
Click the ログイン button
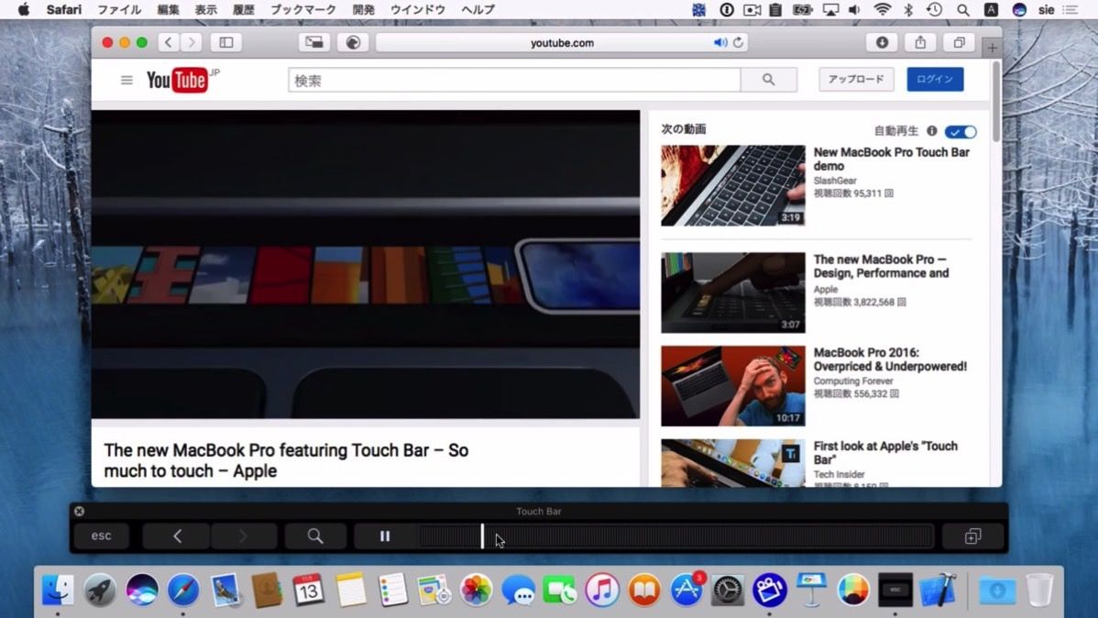(x=935, y=79)
